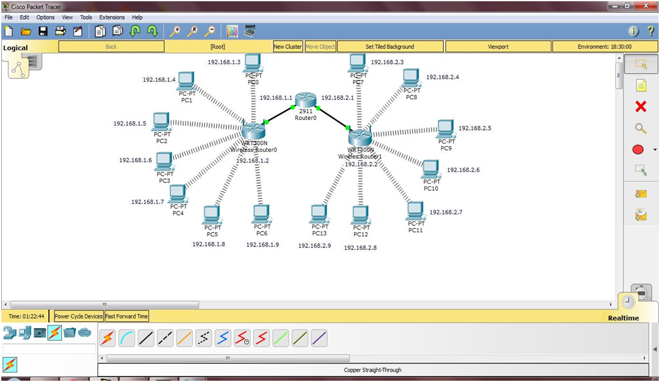This screenshot has height=382, width=660.
Task: Click the New Cluster button
Action: pos(288,47)
